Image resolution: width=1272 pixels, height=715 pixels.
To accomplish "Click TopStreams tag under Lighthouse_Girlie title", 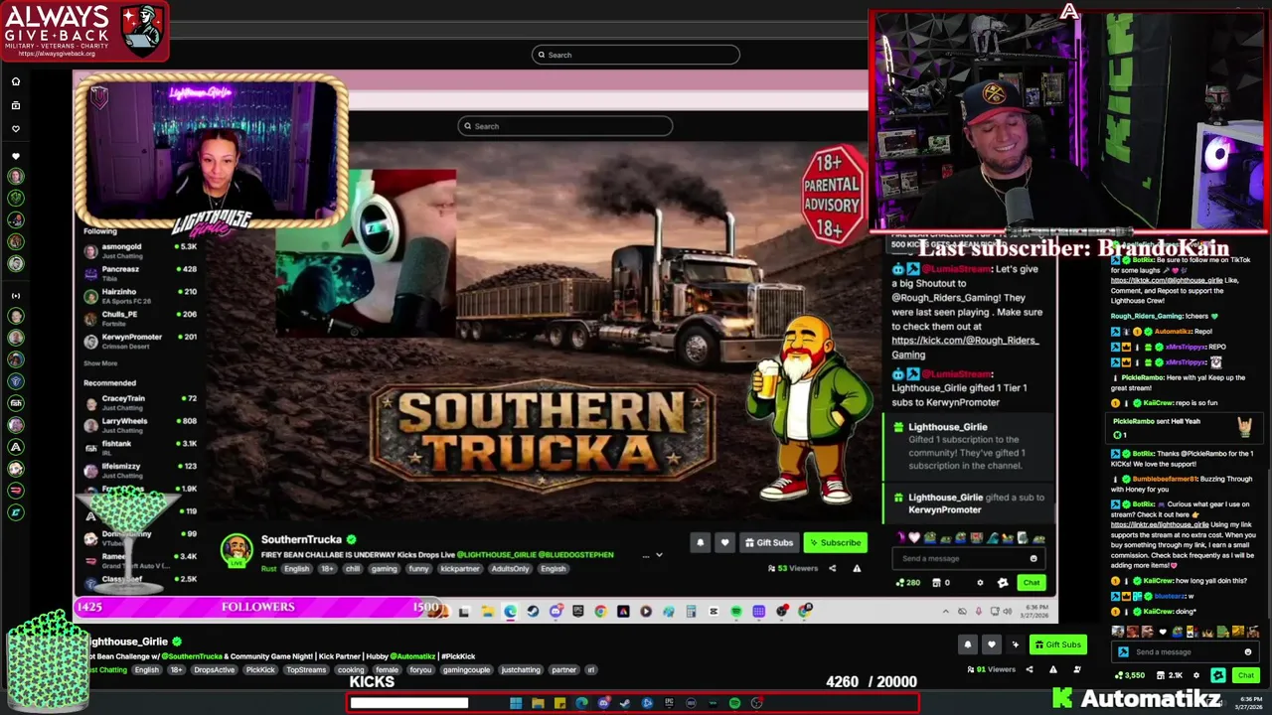I will 305,670.
